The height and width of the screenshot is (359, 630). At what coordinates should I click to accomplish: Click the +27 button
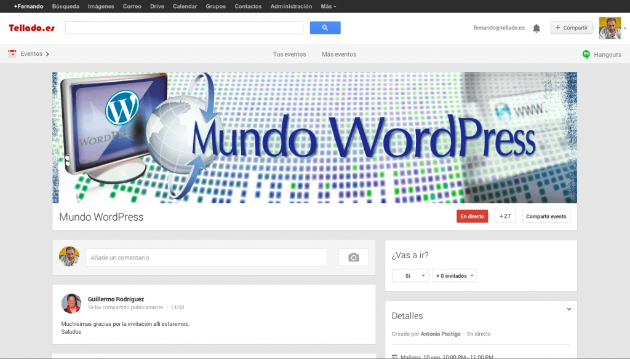click(505, 216)
